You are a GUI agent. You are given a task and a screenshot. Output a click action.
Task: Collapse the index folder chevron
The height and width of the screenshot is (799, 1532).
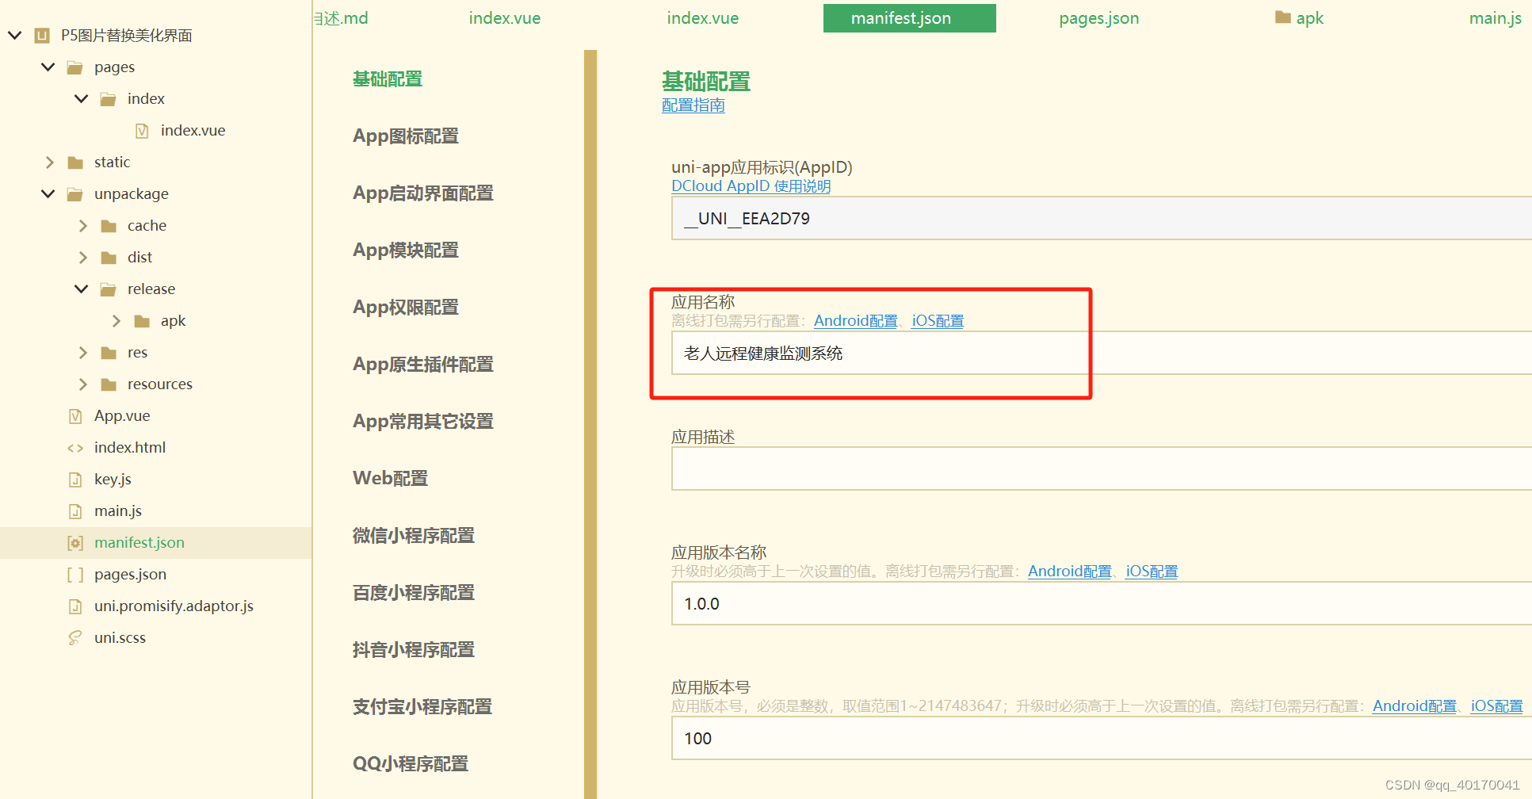tap(81, 98)
